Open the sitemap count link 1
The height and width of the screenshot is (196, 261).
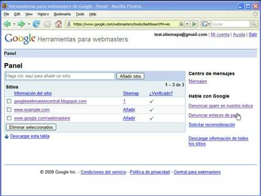coord(124,101)
